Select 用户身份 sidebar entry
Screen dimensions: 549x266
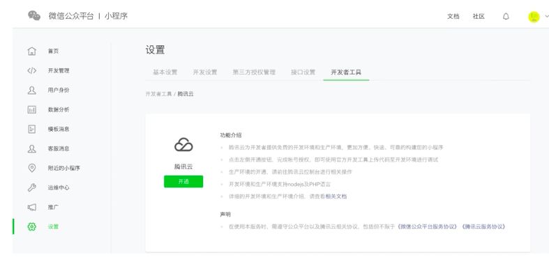[x=59, y=91]
